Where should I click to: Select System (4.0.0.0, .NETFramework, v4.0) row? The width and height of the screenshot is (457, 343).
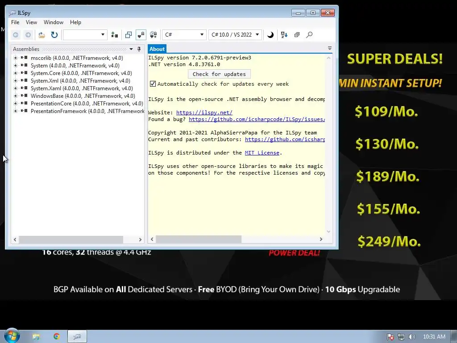tap(75, 66)
